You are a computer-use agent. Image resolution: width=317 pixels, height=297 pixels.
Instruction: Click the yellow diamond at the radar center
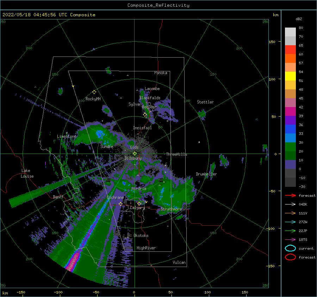point(135,154)
